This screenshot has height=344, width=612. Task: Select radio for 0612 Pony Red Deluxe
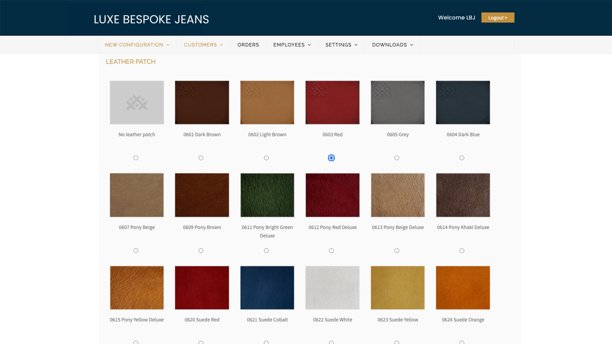pyautogui.click(x=331, y=251)
